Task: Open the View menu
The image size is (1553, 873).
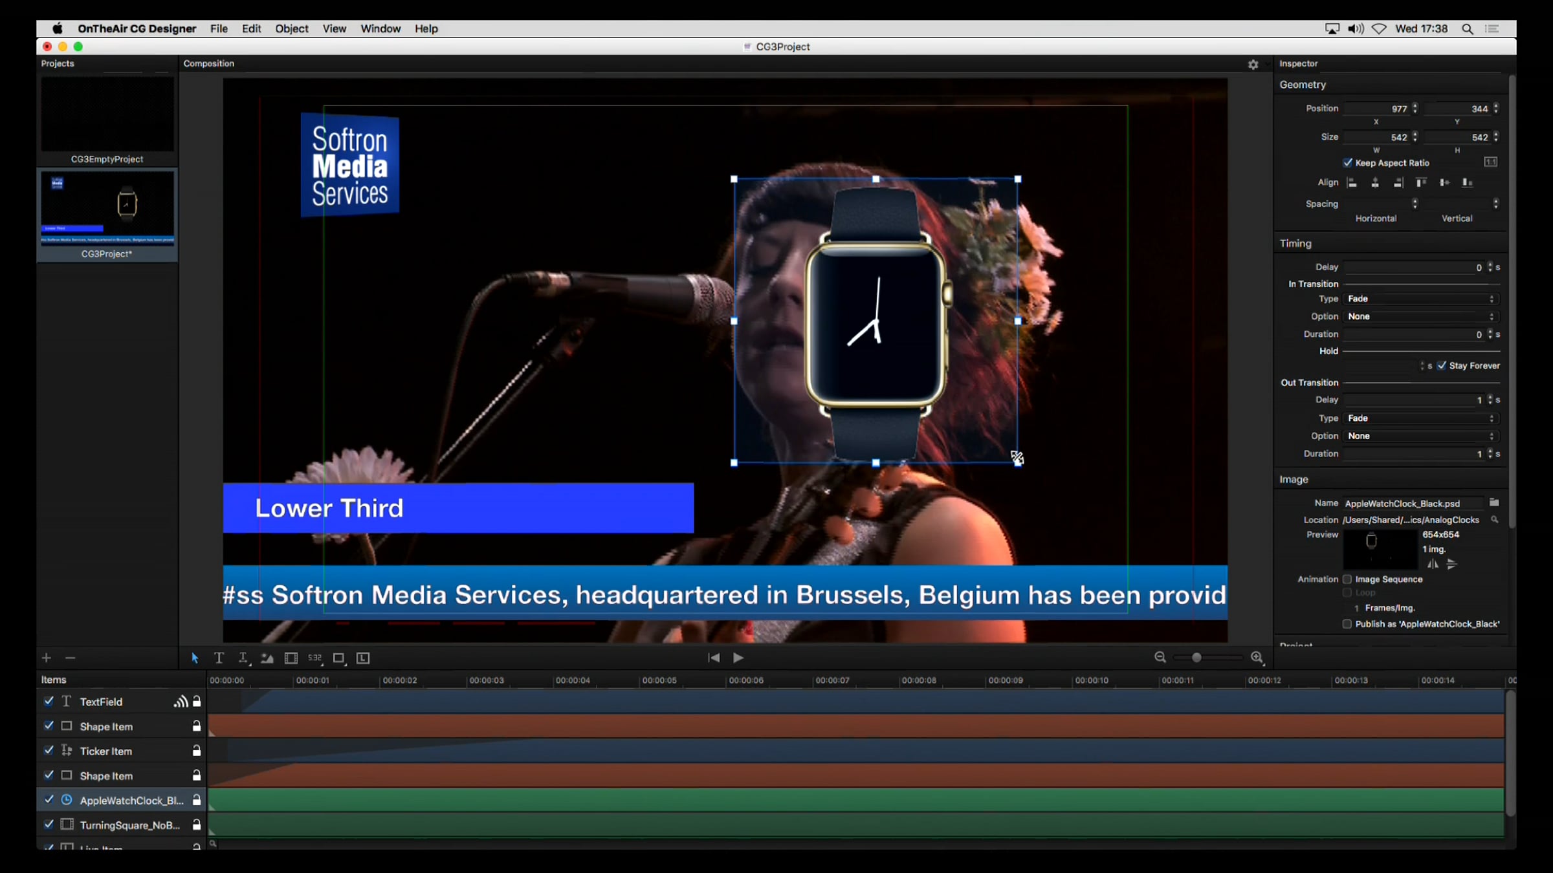Action: [x=335, y=28]
